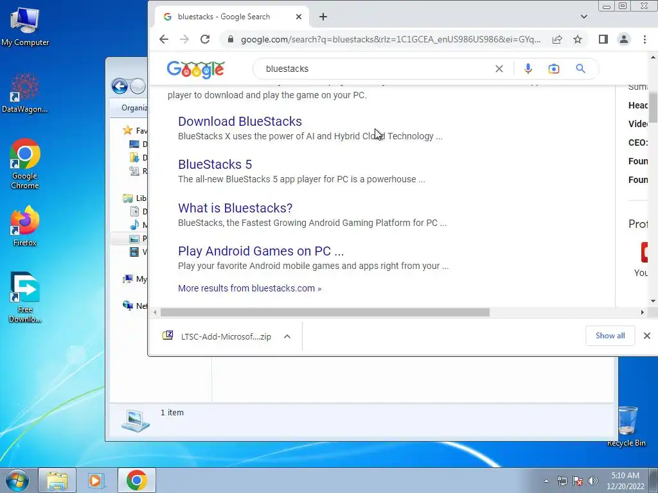Open Windows Explorer from taskbar
This screenshot has height=493, width=658.
pos(57,480)
